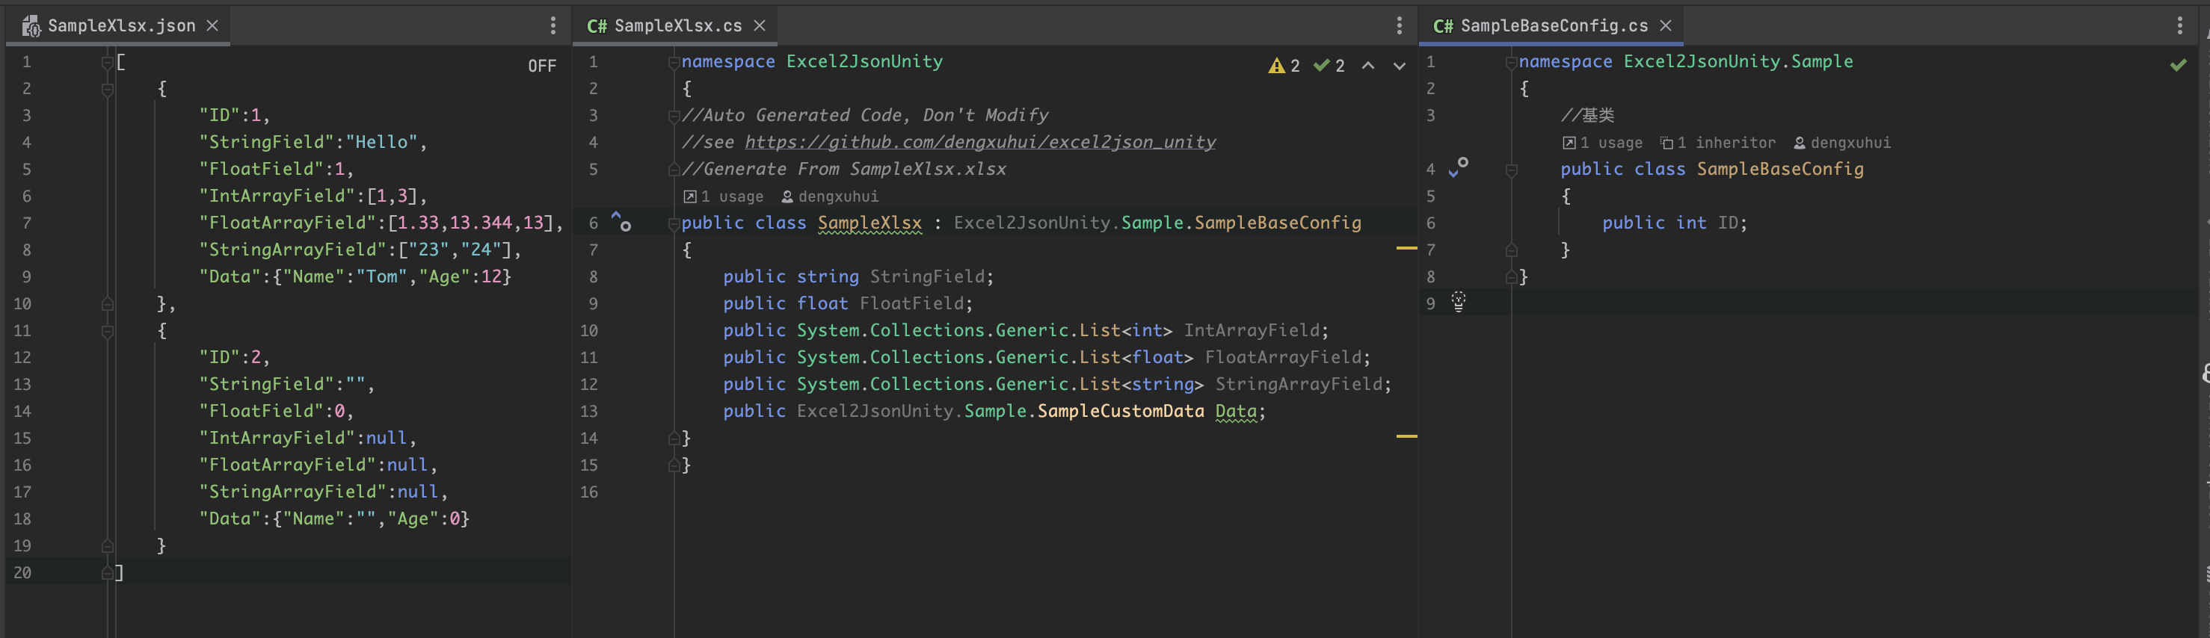Open the left editor pane's more options menu
The image size is (2210, 638).
553,25
